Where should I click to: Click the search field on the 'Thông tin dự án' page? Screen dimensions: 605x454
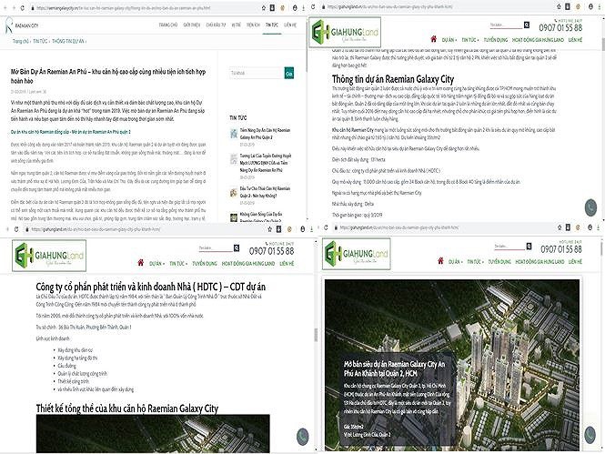point(506,25)
